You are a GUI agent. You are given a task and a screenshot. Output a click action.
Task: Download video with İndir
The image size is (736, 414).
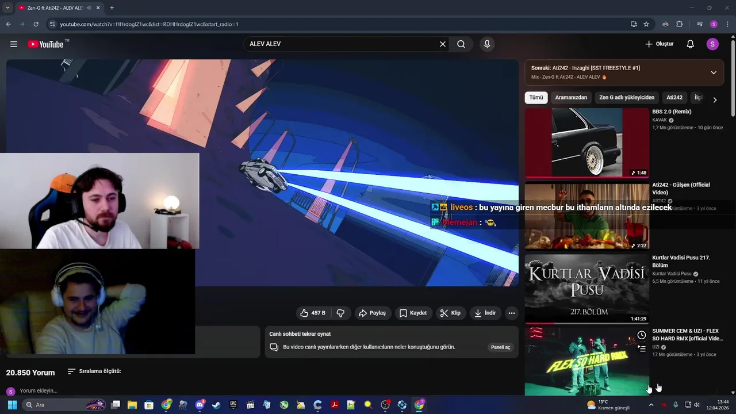coord(485,313)
